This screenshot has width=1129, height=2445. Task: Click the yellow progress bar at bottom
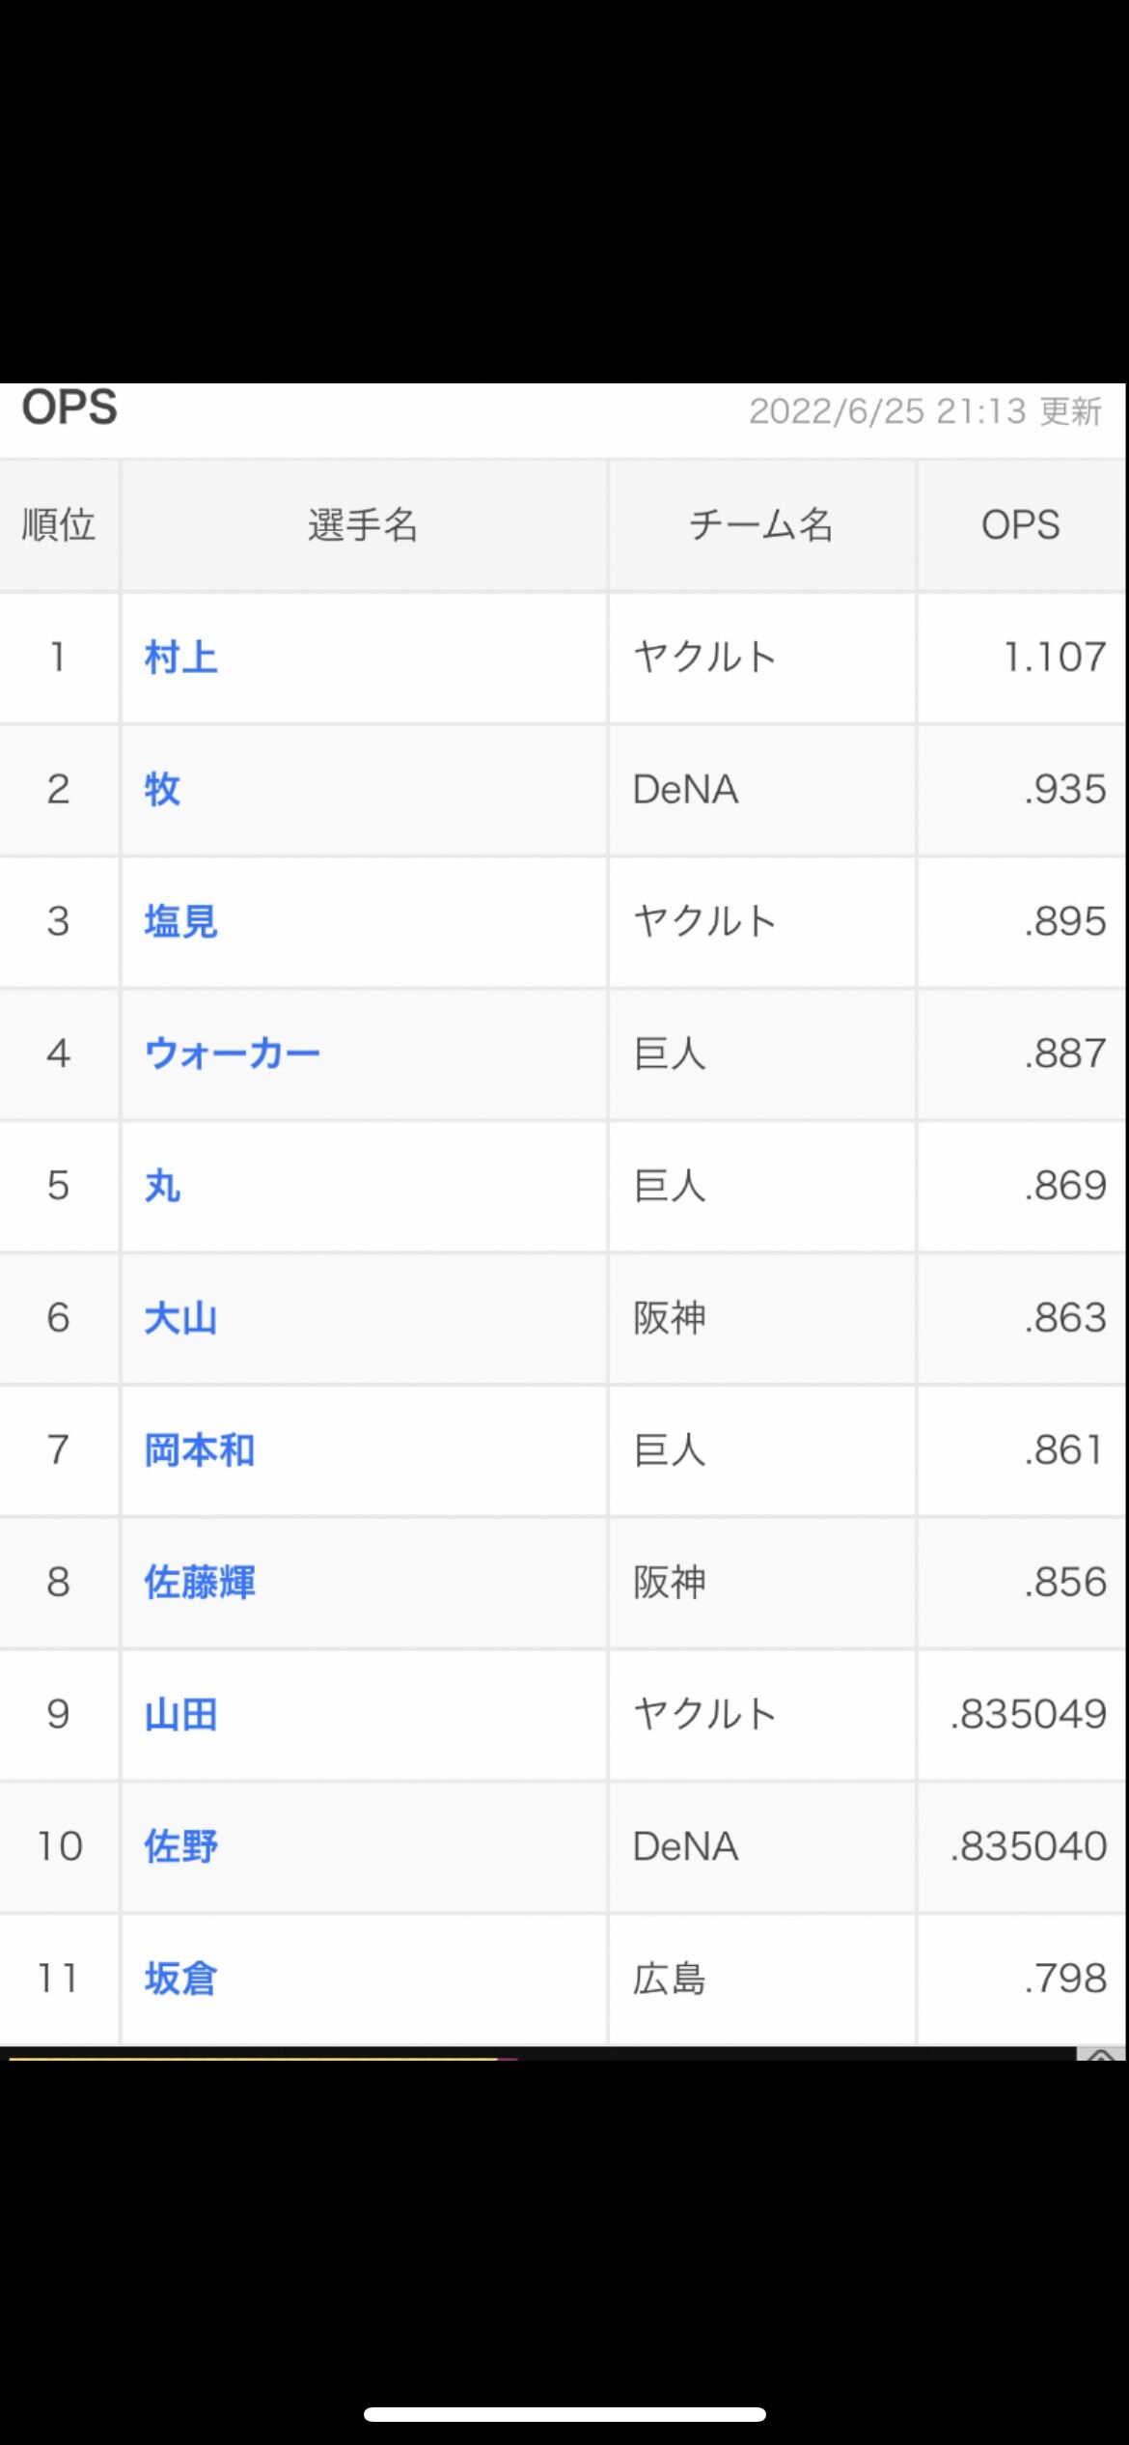(x=253, y=2059)
